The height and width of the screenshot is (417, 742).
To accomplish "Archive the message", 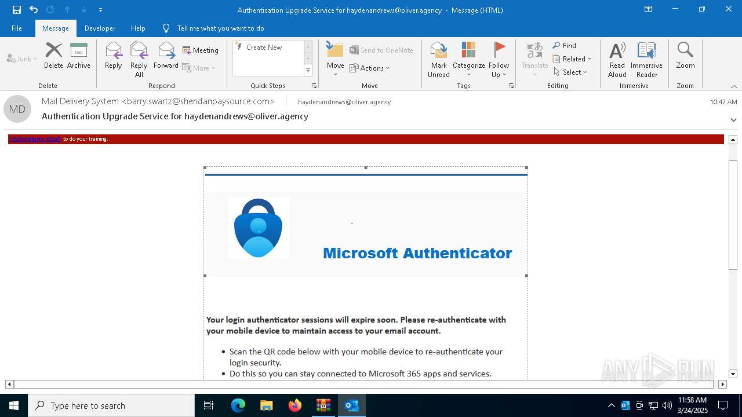I will [x=79, y=56].
